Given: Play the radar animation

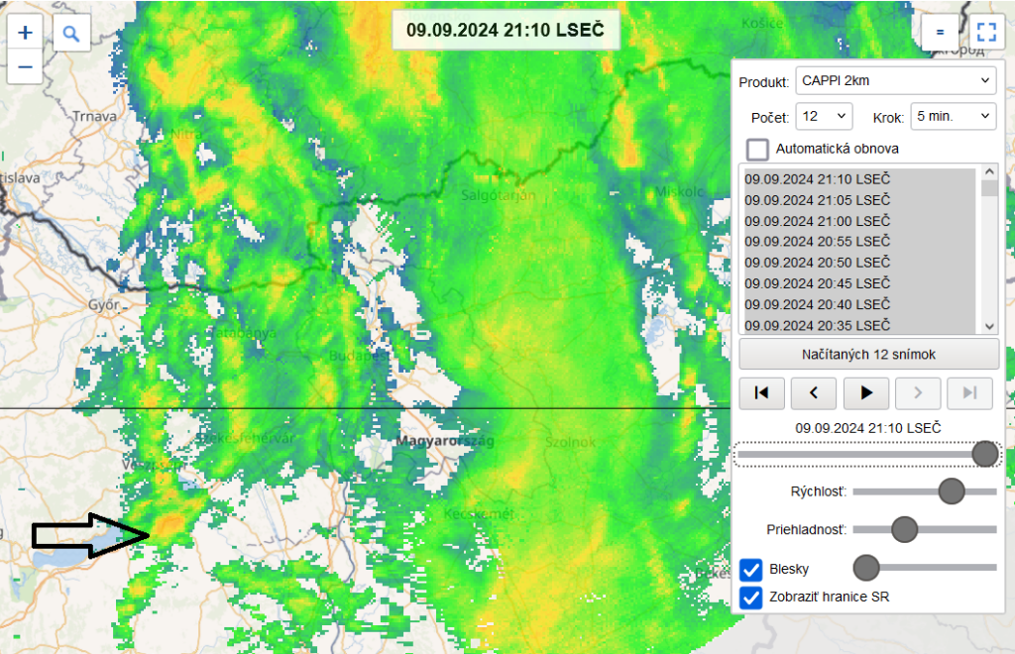Looking at the screenshot, I should pos(866,393).
